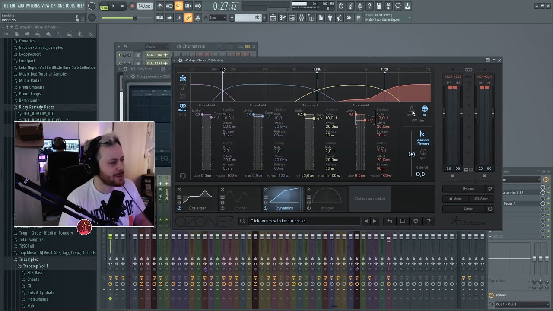Click 'Click to insert module' slot

pos(369,199)
